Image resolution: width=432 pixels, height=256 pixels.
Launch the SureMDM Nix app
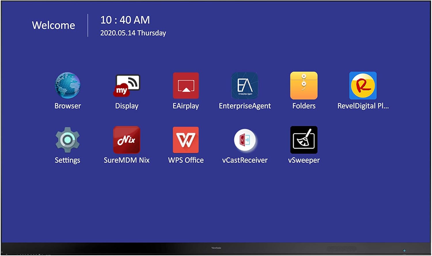pos(127,140)
